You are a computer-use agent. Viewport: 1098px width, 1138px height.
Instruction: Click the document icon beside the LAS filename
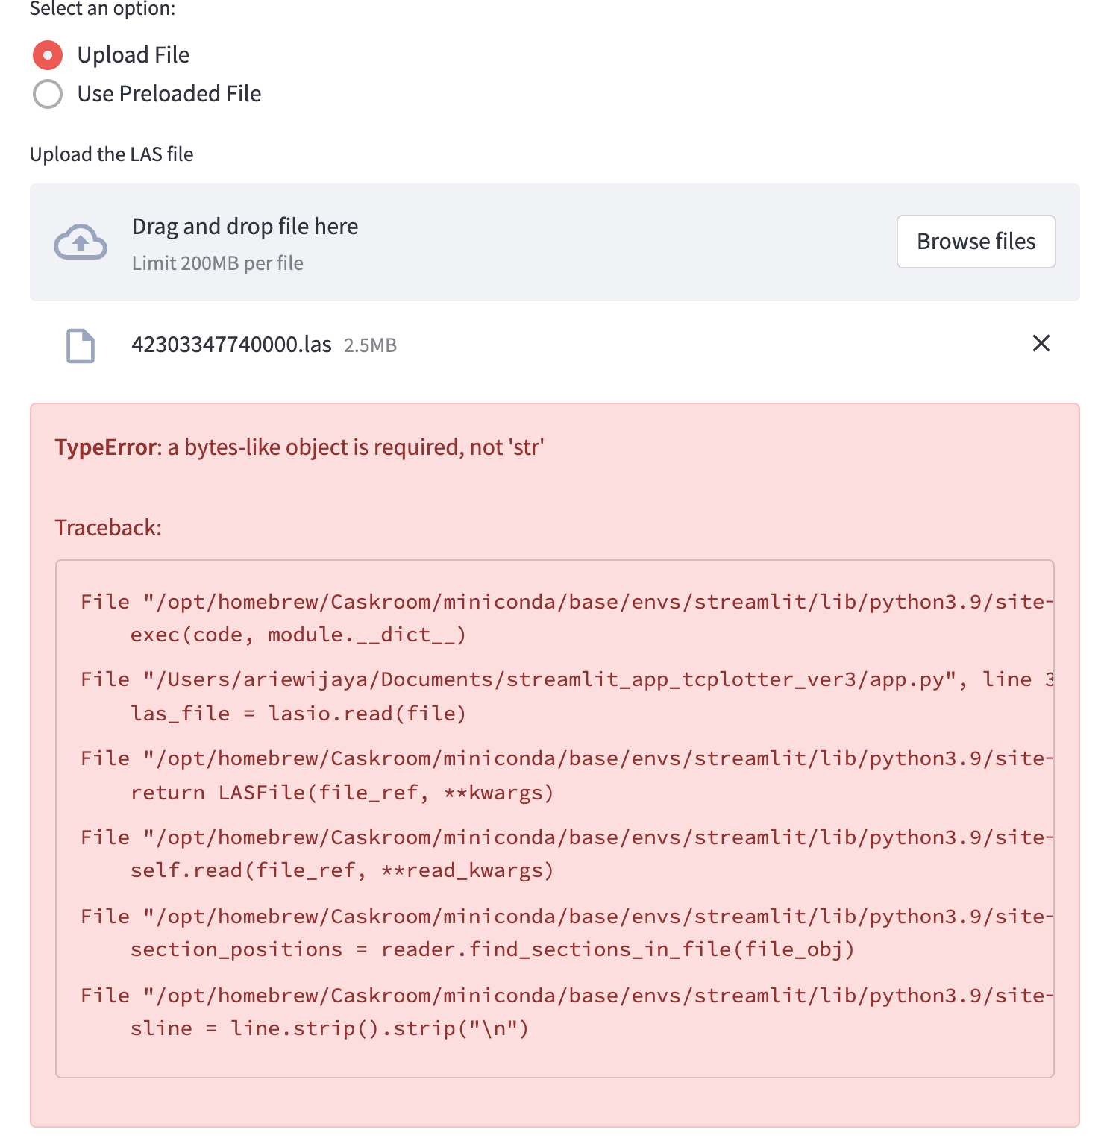pyautogui.click(x=81, y=345)
